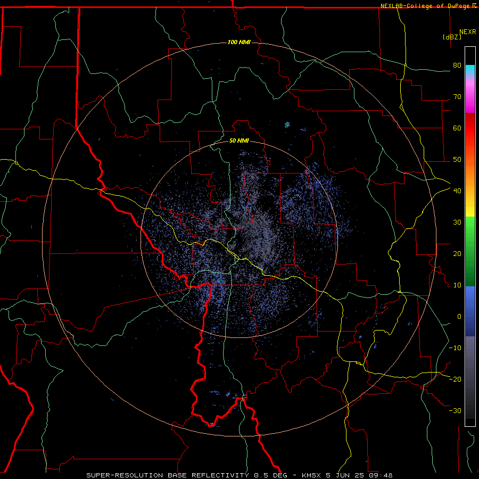The width and height of the screenshot is (479, 479).
Task: Click the 60 value on the dBZ scale
Action: pyautogui.click(x=457, y=128)
